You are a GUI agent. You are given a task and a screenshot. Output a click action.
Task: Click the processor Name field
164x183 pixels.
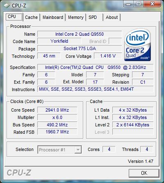pos(80,34)
